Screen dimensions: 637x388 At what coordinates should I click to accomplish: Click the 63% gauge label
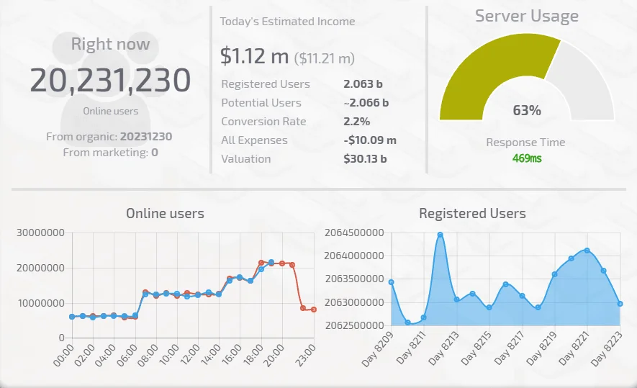(x=527, y=110)
